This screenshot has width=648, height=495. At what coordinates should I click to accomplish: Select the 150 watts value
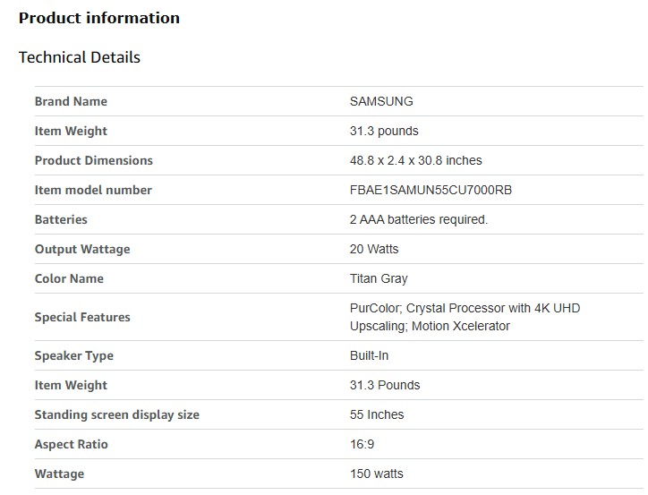point(376,474)
